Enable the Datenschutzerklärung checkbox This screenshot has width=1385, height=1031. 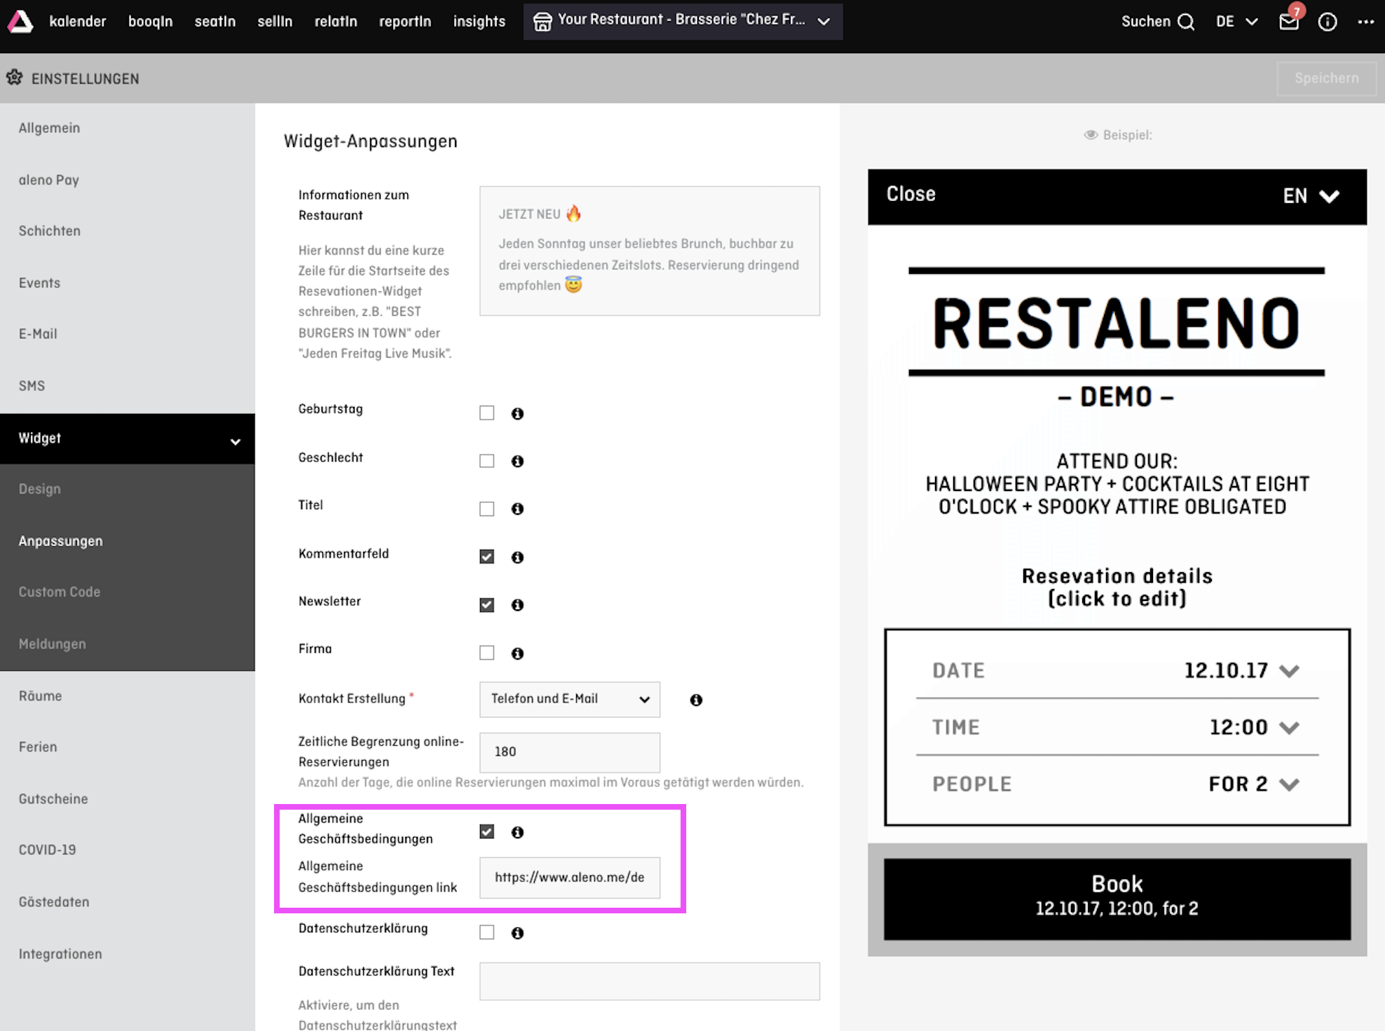[486, 932]
